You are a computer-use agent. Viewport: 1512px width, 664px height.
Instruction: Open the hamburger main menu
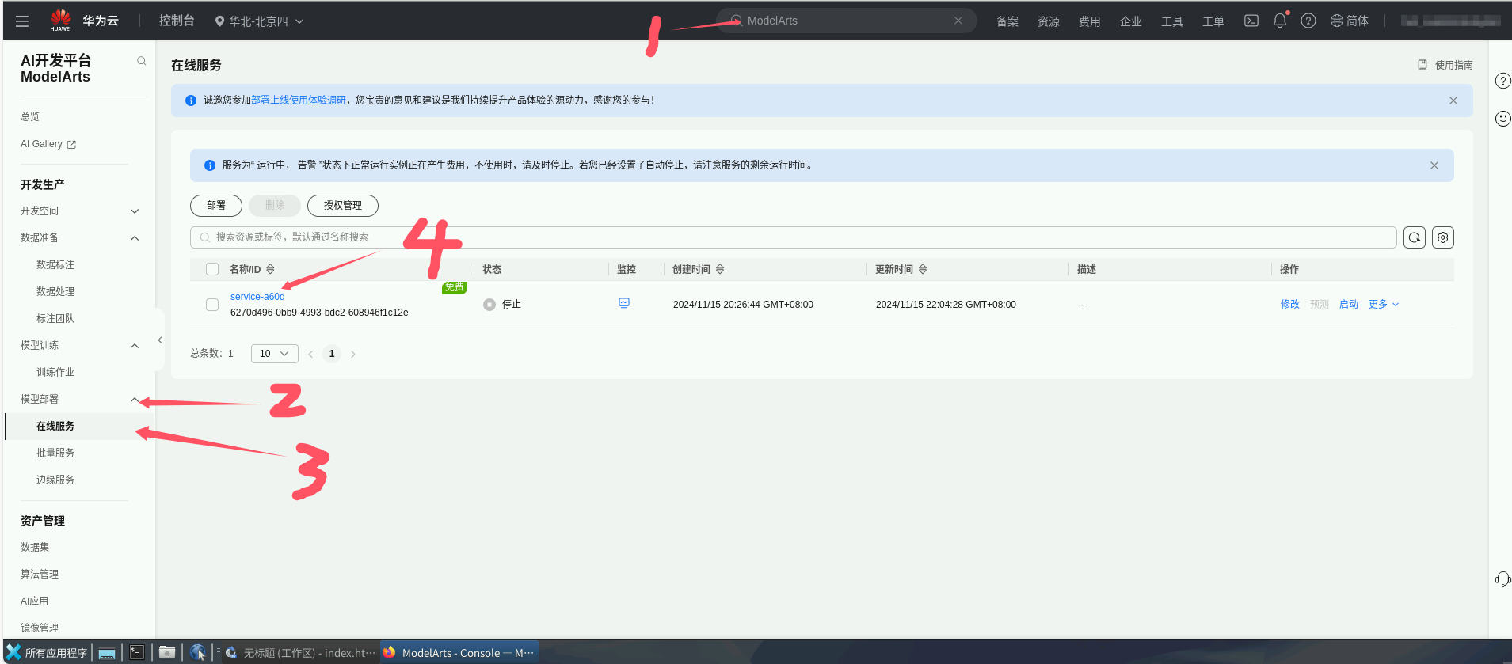[22, 21]
